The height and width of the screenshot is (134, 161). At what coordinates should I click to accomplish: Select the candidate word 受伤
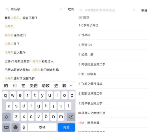click(x=34, y=86)
